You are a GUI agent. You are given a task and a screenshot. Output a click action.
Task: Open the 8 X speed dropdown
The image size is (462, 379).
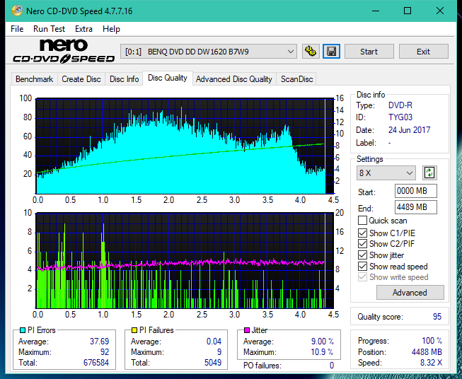point(386,173)
